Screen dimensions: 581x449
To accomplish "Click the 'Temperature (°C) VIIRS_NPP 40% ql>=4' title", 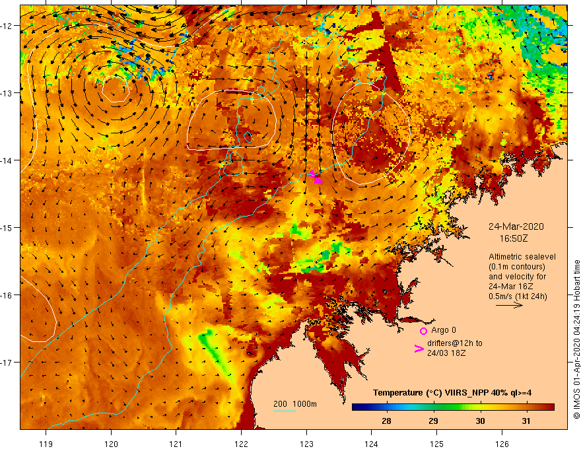I will [x=452, y=393].
